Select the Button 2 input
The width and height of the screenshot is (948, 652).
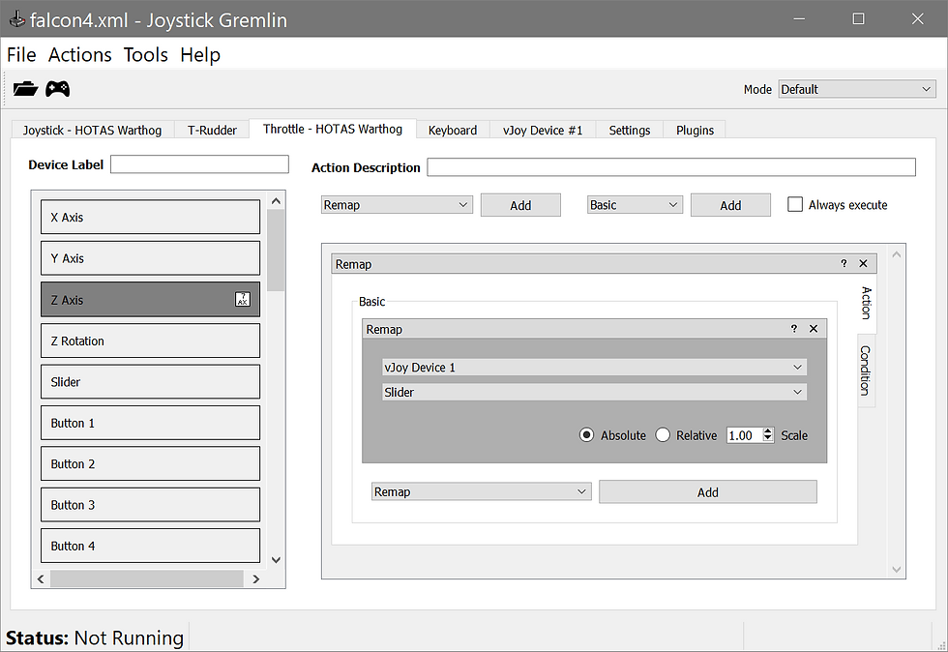tap(151, 464)
